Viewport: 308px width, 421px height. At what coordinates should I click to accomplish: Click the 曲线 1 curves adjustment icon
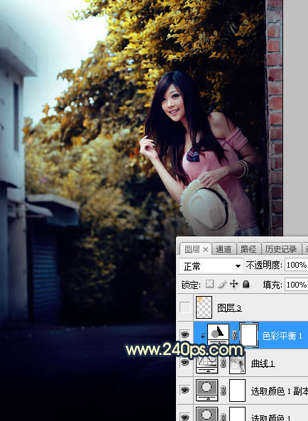[x=207, y=363]
